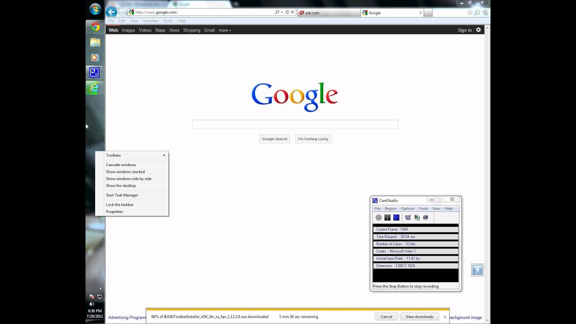This screenshot has height=324, width=576.
Task: Stop loading with the address bar X
Action: tap(292, 12)
